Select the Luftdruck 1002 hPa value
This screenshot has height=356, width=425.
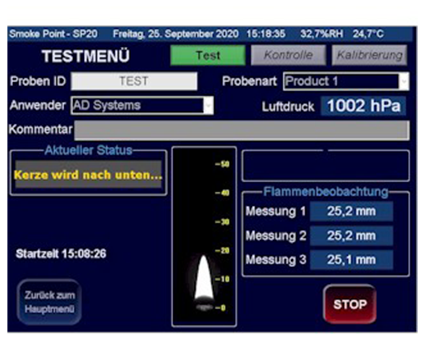pos(363,106)
